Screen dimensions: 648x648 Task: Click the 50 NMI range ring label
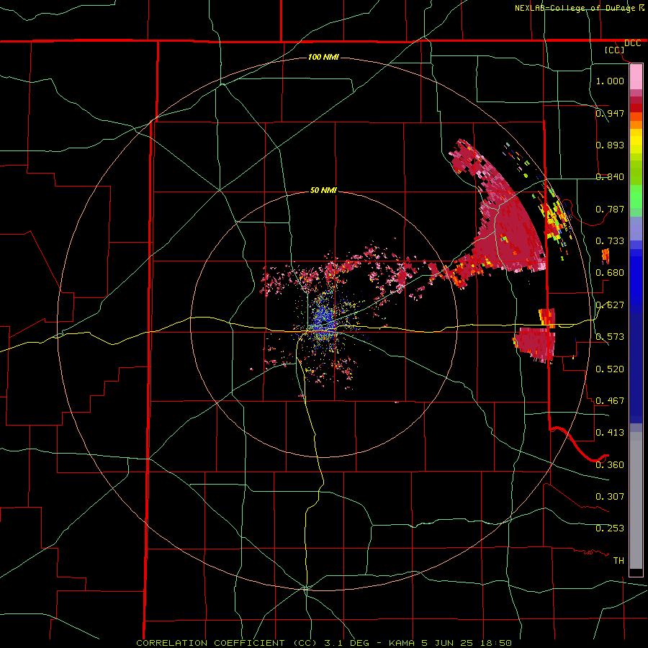[x=323, y=190]
